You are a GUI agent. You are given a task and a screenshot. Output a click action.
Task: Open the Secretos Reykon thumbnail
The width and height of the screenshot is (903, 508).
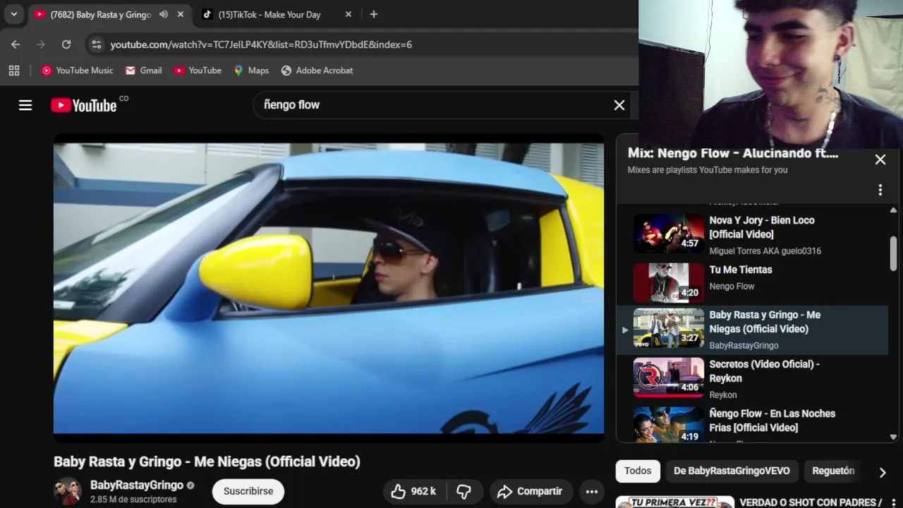668,377
